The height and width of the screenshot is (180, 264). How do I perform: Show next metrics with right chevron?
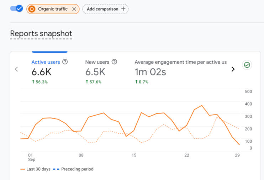[233, 69]
